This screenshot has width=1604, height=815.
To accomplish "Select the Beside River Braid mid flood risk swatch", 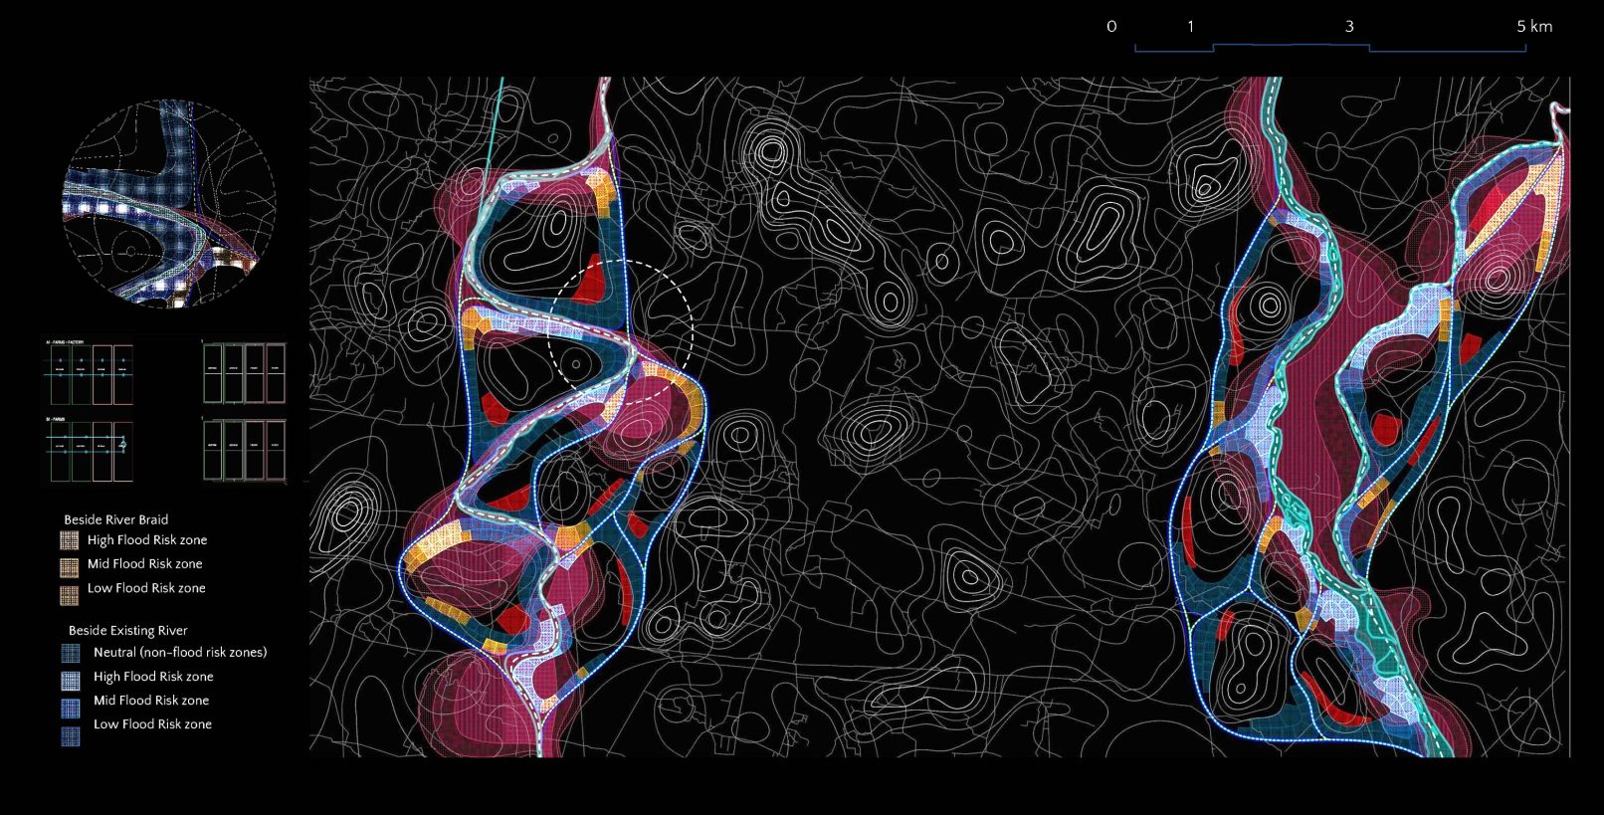I will click(69, 565).
